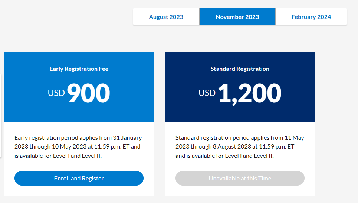Click the early registration period description text
This screenshot has height=203, width=358.
coord(78,147)
